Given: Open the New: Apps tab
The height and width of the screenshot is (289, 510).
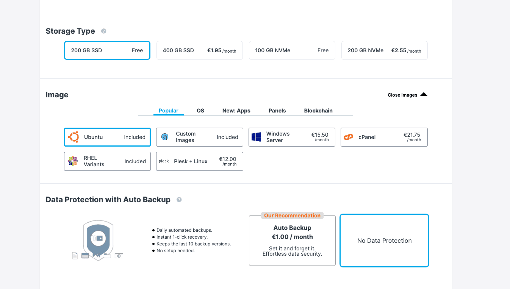Looking at the screenshot, I should (x=236, y=111).
